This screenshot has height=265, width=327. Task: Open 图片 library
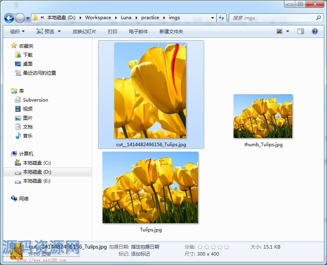point(24,118)
